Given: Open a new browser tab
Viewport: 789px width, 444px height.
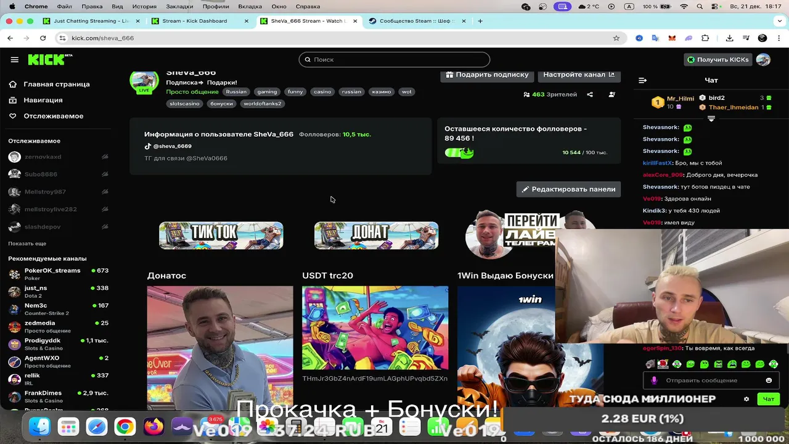Looking at the screenshot, I should pyautogui.click(x=480, y=21).
